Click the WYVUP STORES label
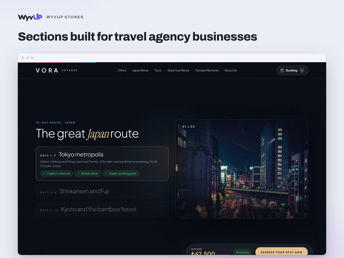Image resolution: width=344 pixels, height=258 pixels. click(65, 17)
